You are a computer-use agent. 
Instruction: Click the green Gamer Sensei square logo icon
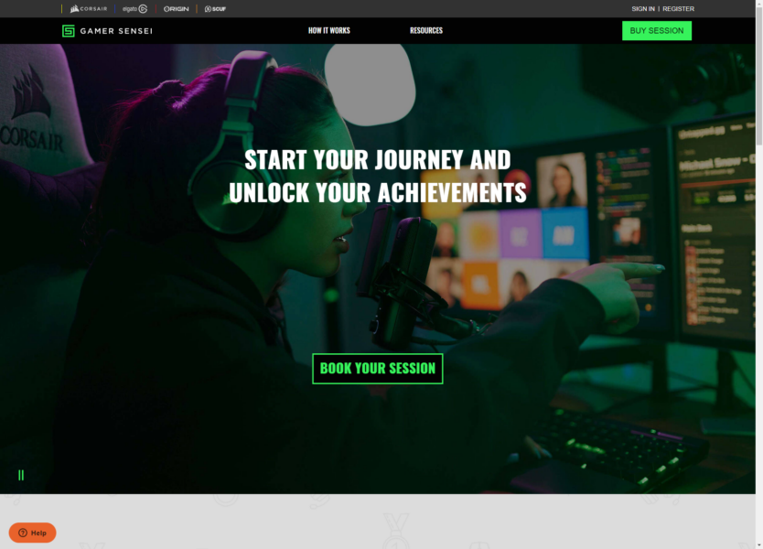69,31
